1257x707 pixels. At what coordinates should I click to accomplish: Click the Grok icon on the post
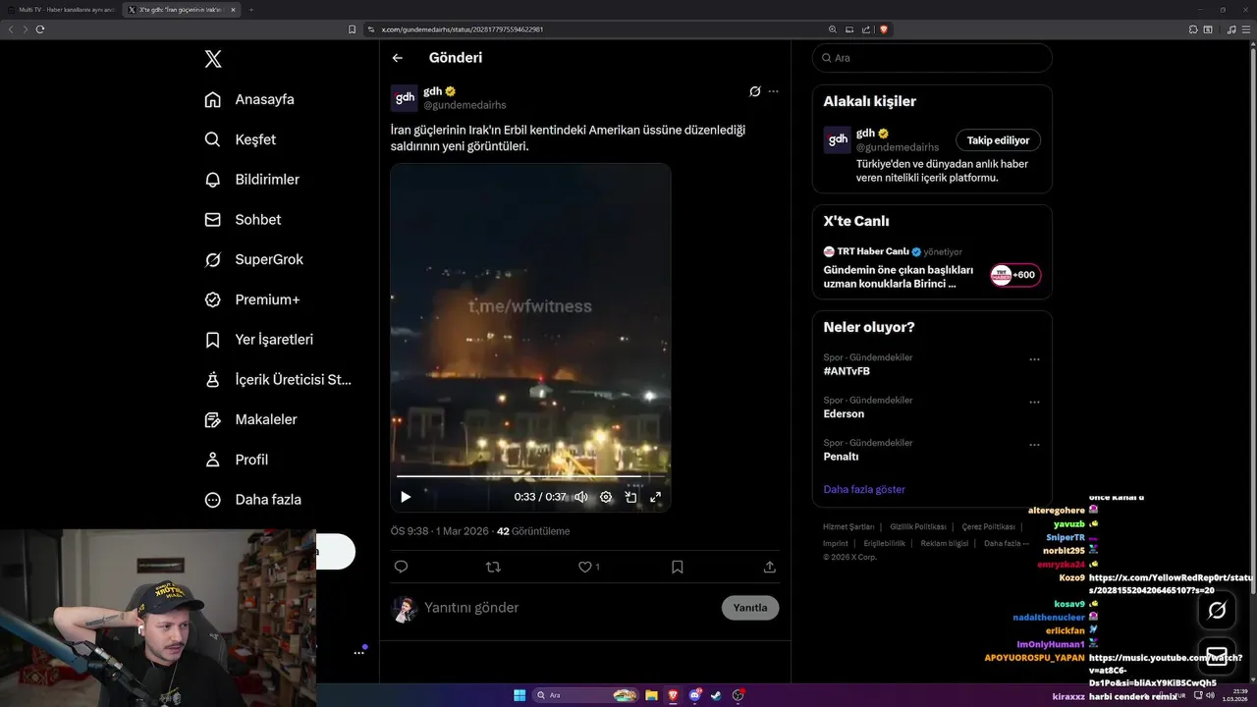pos(754,91)
